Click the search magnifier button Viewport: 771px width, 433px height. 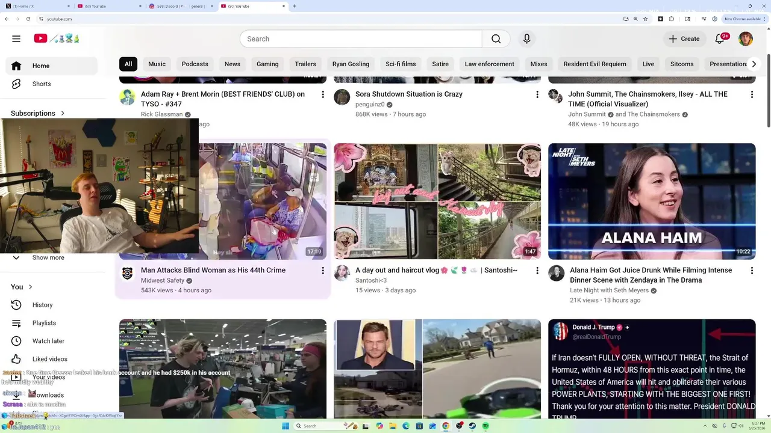[496, 38]
